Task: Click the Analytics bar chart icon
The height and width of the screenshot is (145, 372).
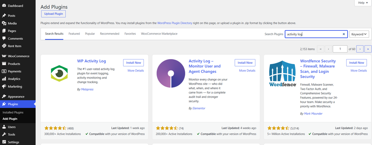Action: (4, 79)
